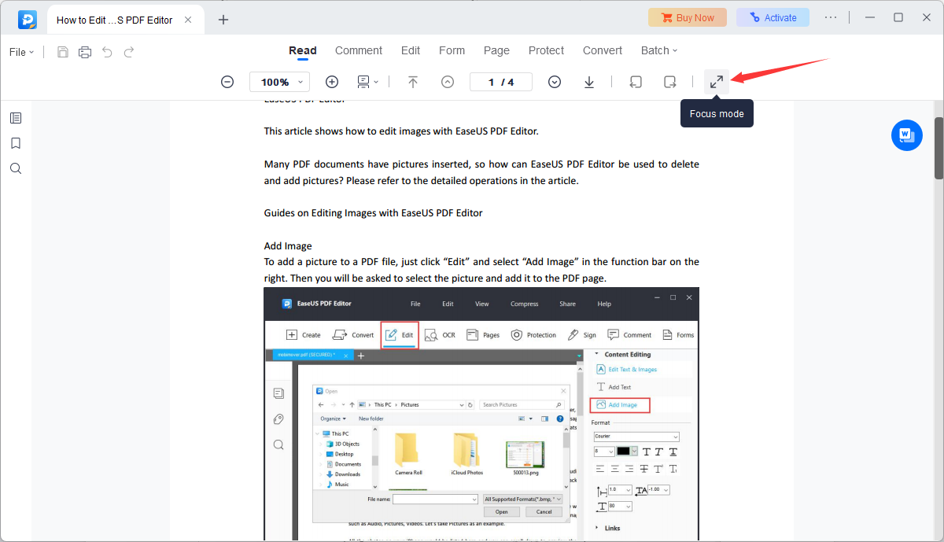The image size is (944, 542).
Task: Click the line "Guides on Editing Images with EaseUS PDF Editor"
Action: point(373,213)
